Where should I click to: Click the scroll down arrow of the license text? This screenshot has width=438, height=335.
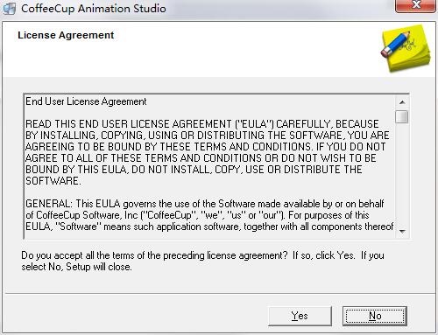tap(402, 232)
